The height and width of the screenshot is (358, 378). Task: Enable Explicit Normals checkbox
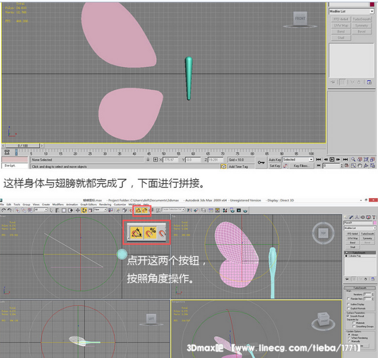[x=348, y=309]
